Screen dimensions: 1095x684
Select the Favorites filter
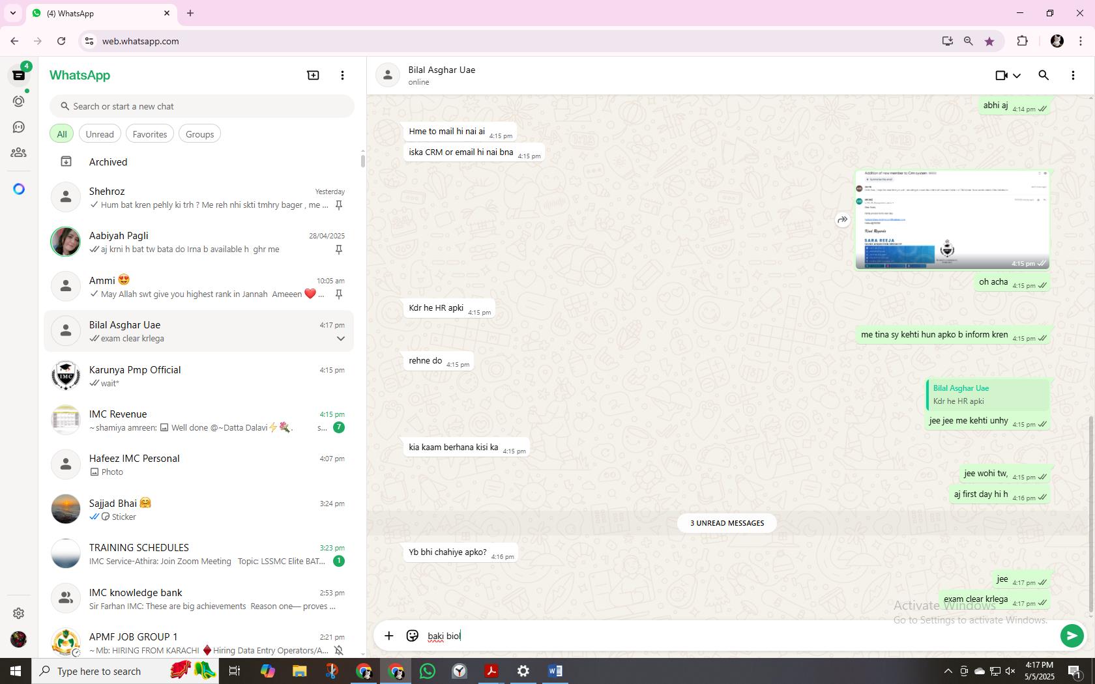[x=150, y=134]
